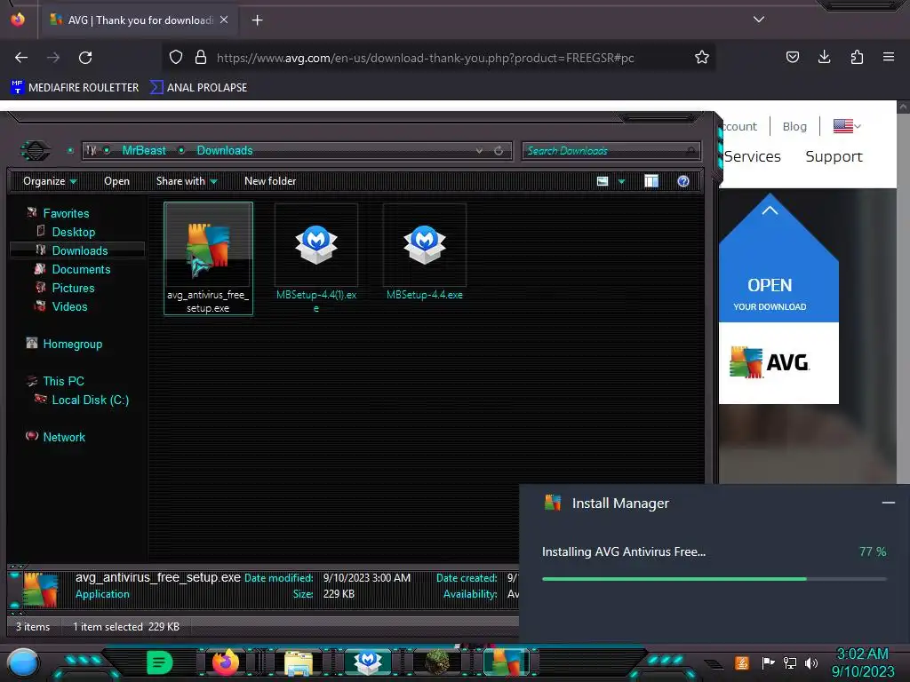Select Local Disk (C:) in navigation pane
The width and height of the screenshot is (910, 682).
tap(91, 400)
